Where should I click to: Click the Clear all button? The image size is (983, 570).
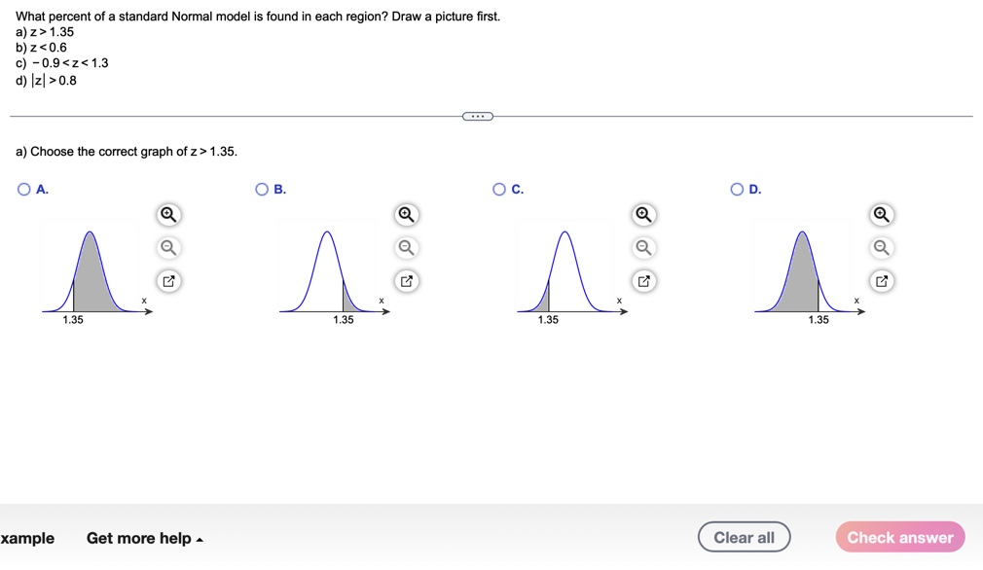744,536
